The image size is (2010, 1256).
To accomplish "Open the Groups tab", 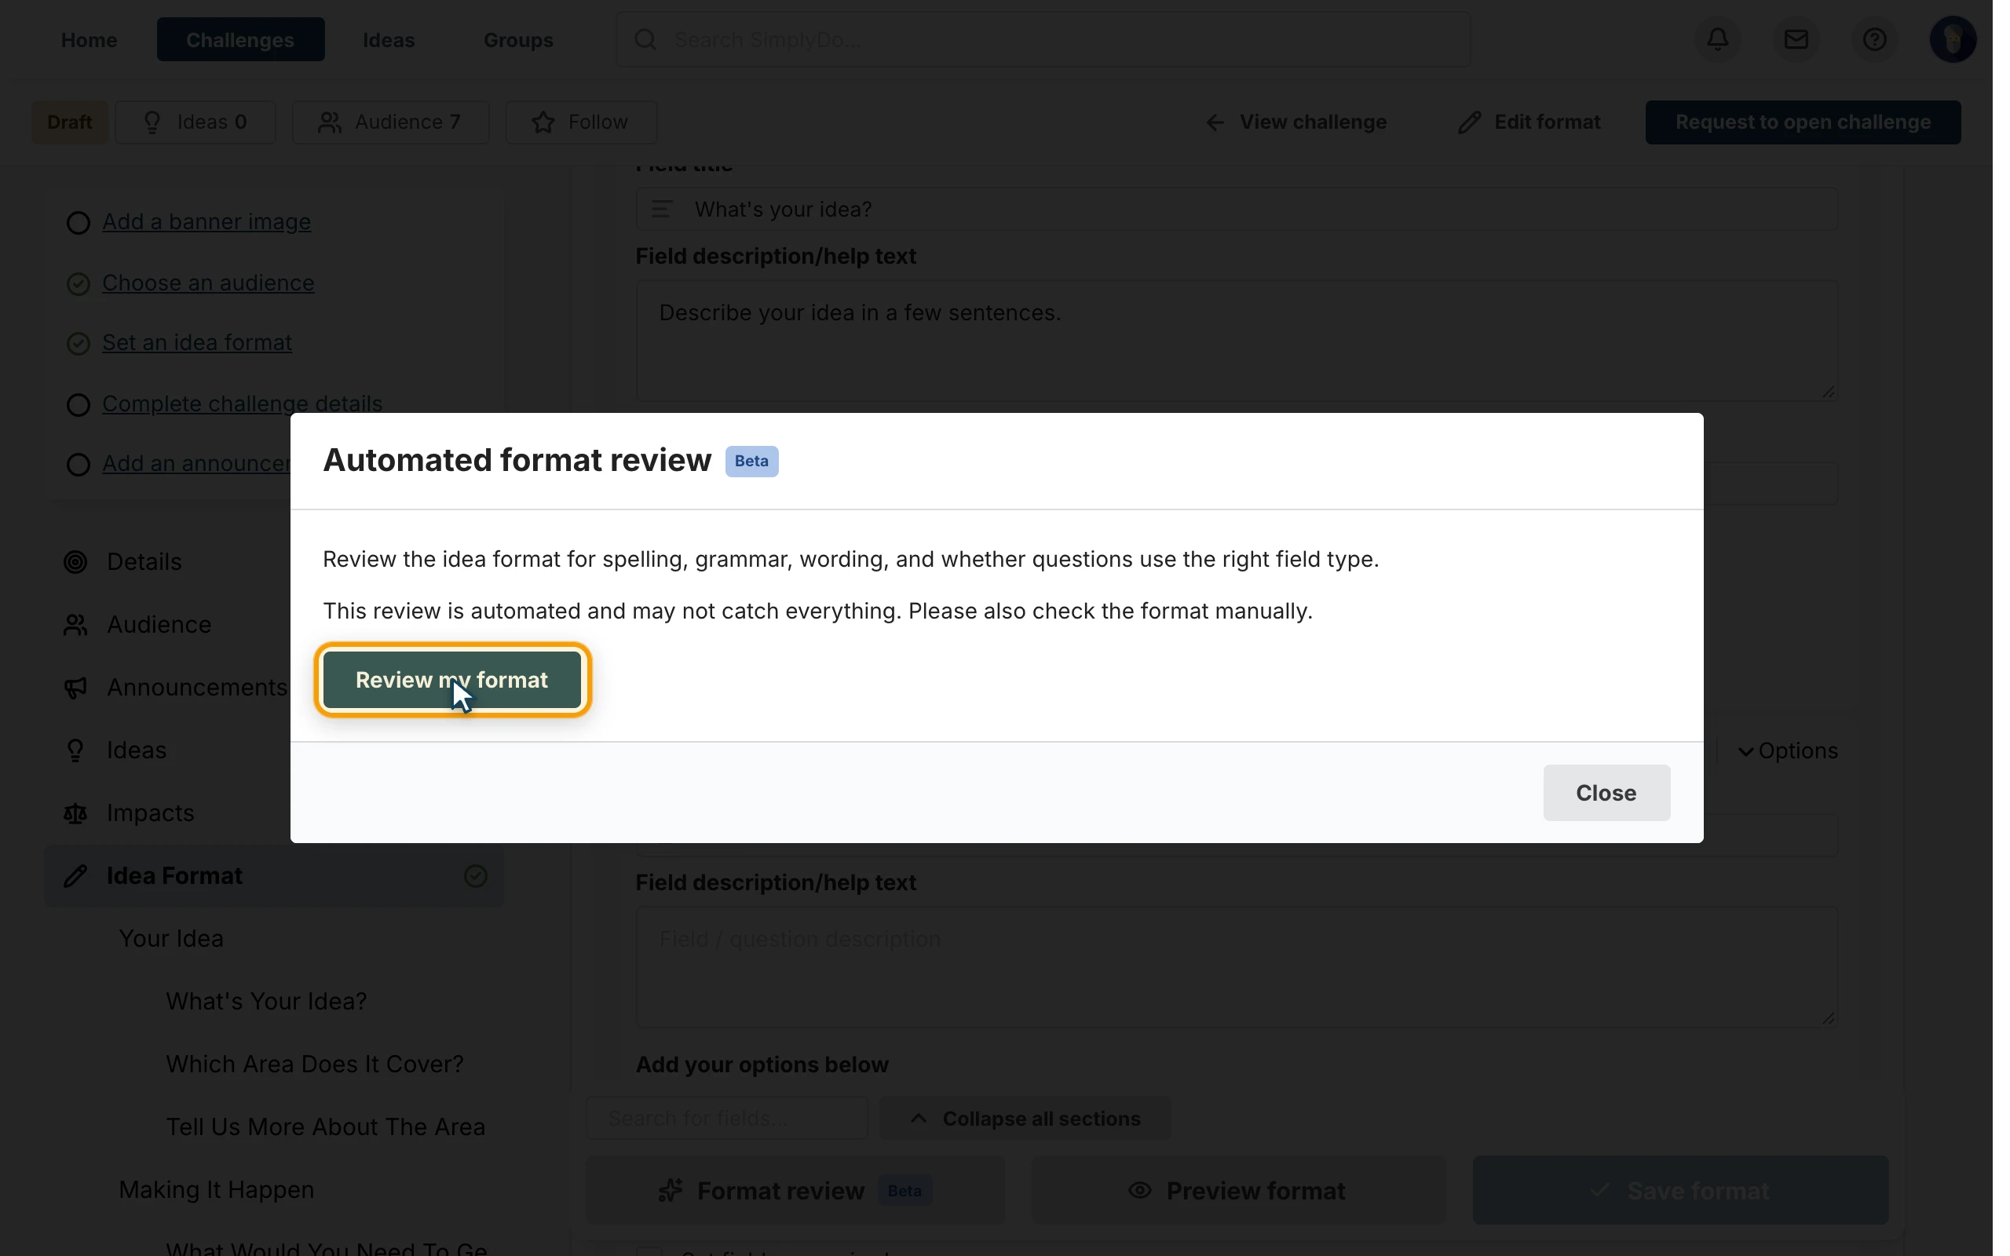I will point(517,39).
